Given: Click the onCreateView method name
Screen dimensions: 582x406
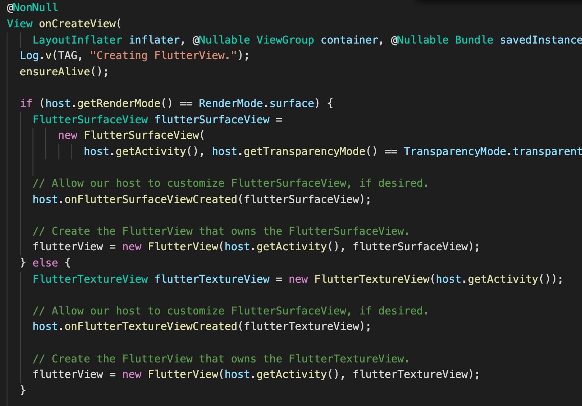Looking at the screenshot, I should (77, 24).
